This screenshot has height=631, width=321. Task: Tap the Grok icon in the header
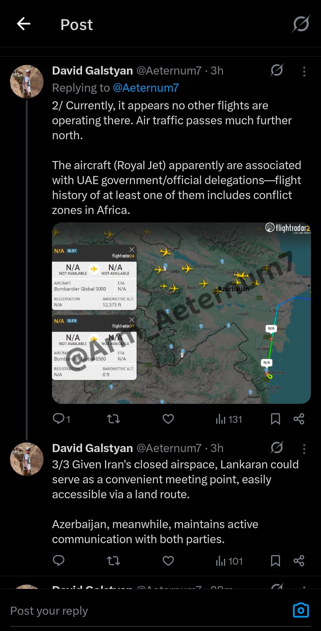pyautogui.click(x=301, y=24)
